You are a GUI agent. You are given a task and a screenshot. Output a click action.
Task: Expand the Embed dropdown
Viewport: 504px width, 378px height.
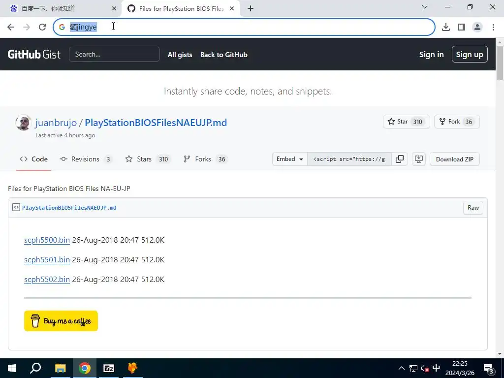289,159
